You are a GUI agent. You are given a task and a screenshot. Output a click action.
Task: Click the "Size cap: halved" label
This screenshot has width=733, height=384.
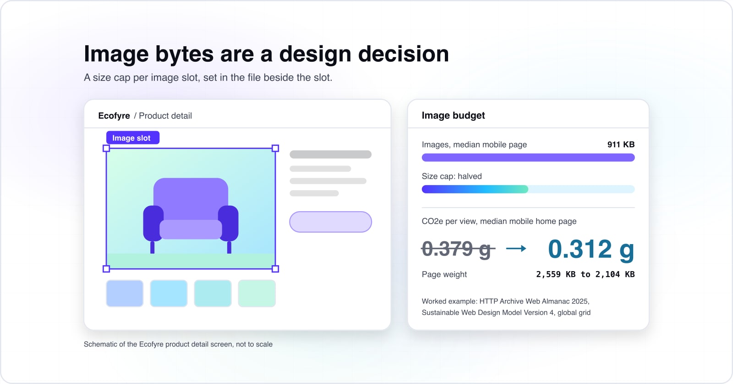point(452,176)
